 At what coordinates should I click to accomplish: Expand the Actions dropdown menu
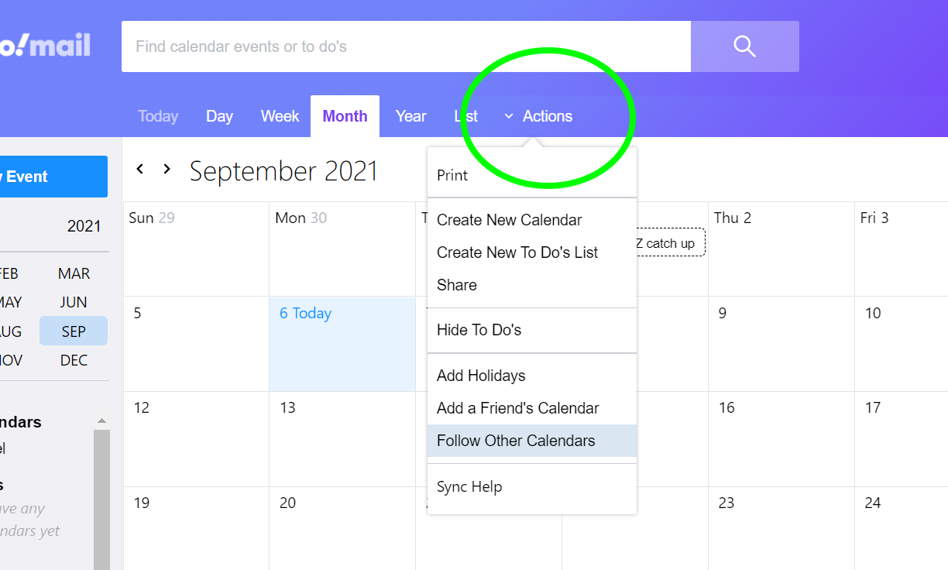539,116
